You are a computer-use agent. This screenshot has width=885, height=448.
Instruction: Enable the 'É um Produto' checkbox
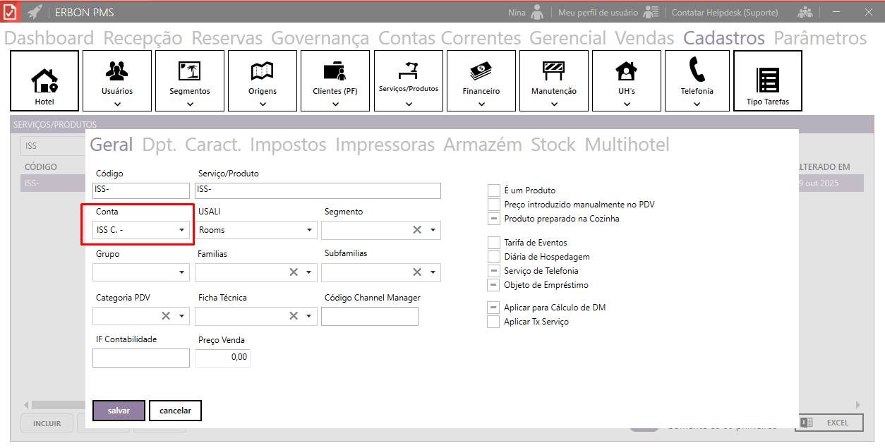point(494,190)
